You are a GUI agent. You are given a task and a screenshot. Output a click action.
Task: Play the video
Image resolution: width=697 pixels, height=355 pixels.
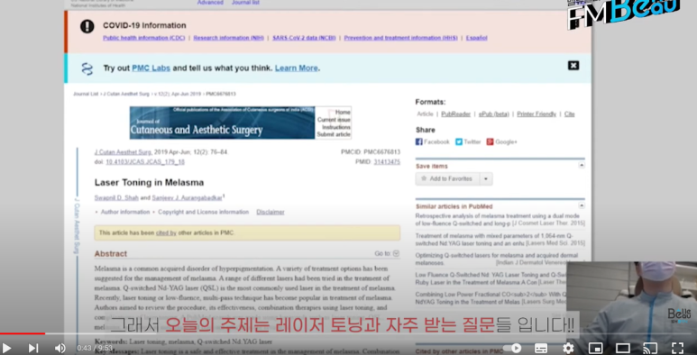[x=7, y=348]
